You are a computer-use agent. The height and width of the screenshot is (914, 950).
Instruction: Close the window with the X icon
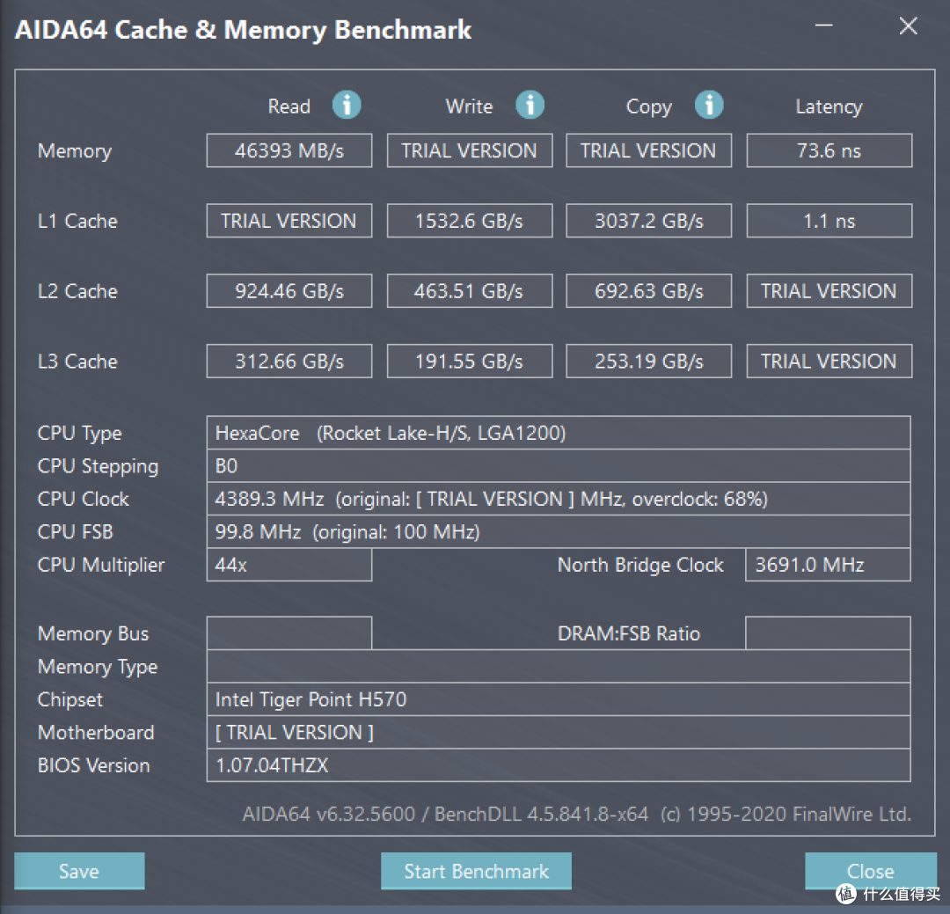908,26
